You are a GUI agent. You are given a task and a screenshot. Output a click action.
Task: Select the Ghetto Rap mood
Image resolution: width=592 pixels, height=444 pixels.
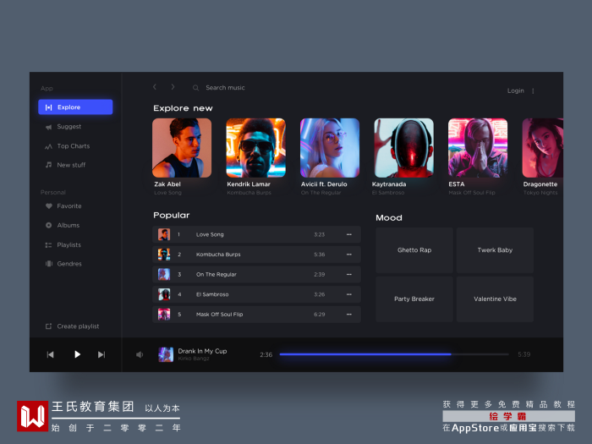click(x=414, y=250)
